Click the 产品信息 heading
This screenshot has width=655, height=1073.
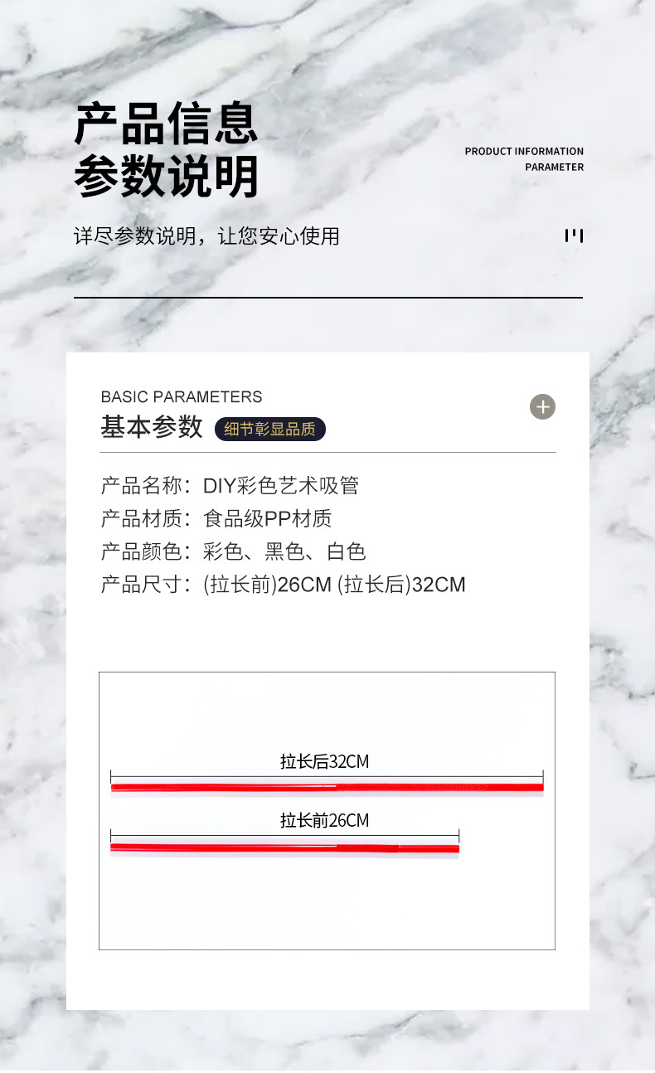tap(166, 124)
